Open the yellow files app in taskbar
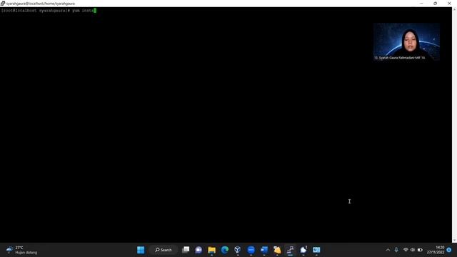 (x=277, y=250)
